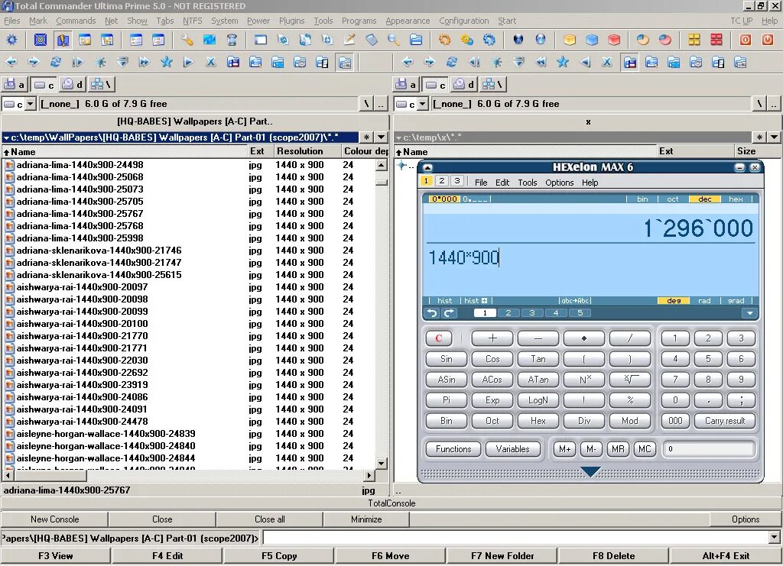Click the left panel's X icon
The height and width of the screenshot is (566, 783).
pos(211,62)
